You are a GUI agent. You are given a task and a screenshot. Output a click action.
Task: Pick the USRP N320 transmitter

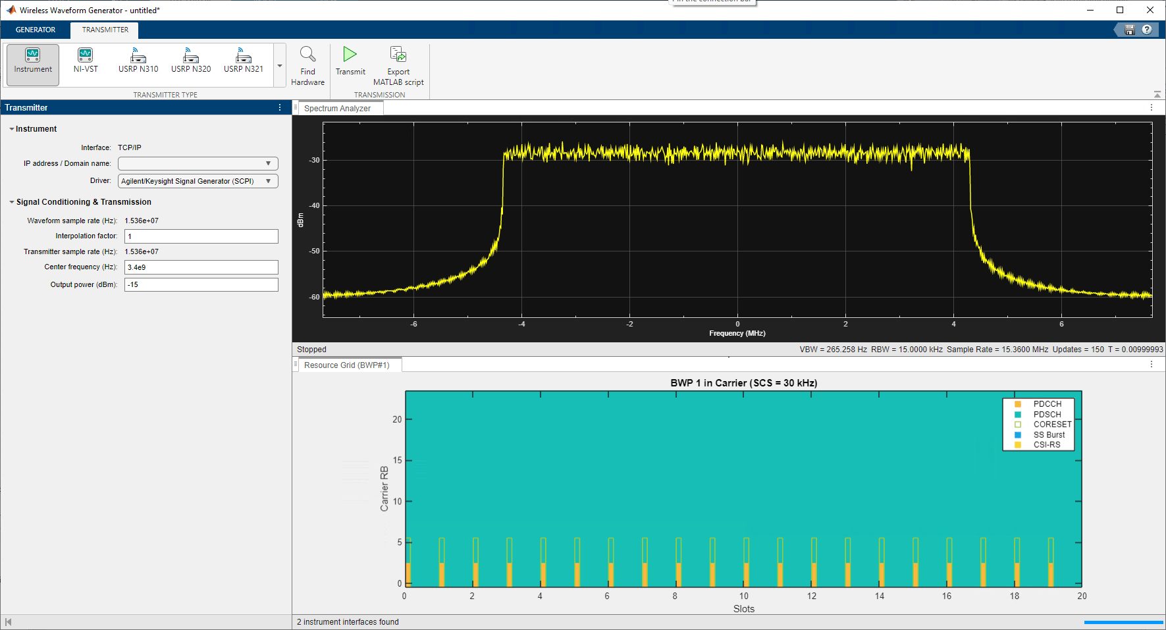[191, 61]
